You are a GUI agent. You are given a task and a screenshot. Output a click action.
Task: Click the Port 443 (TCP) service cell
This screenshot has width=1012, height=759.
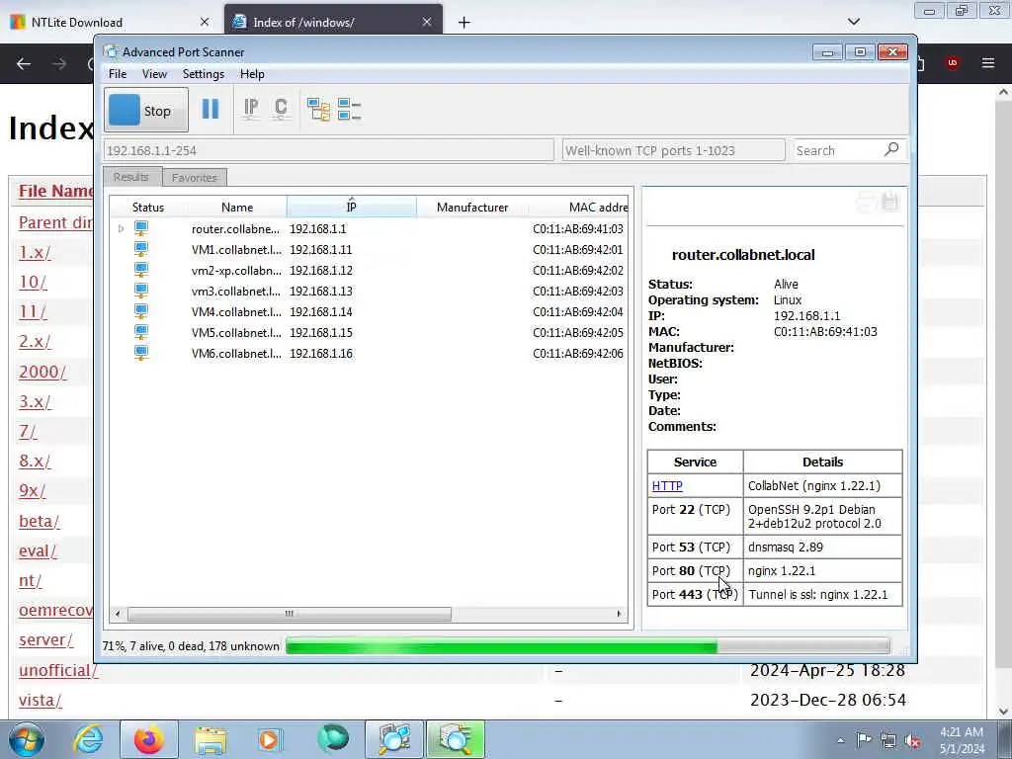click(695, 594)
